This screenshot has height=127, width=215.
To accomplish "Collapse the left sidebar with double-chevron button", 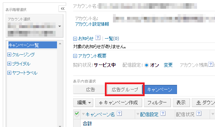I will (63, 9).
